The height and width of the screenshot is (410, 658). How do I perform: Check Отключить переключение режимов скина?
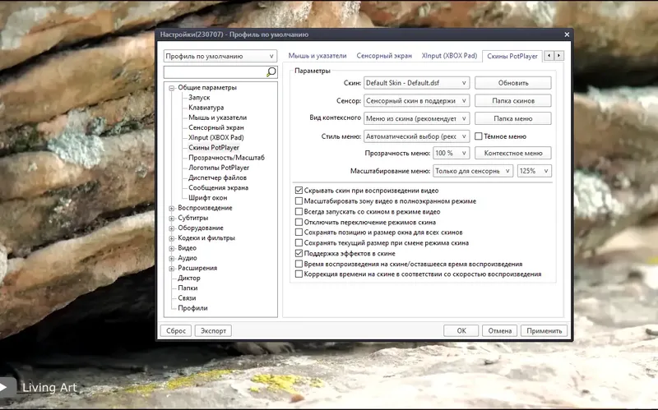click(x=299, y=222)
